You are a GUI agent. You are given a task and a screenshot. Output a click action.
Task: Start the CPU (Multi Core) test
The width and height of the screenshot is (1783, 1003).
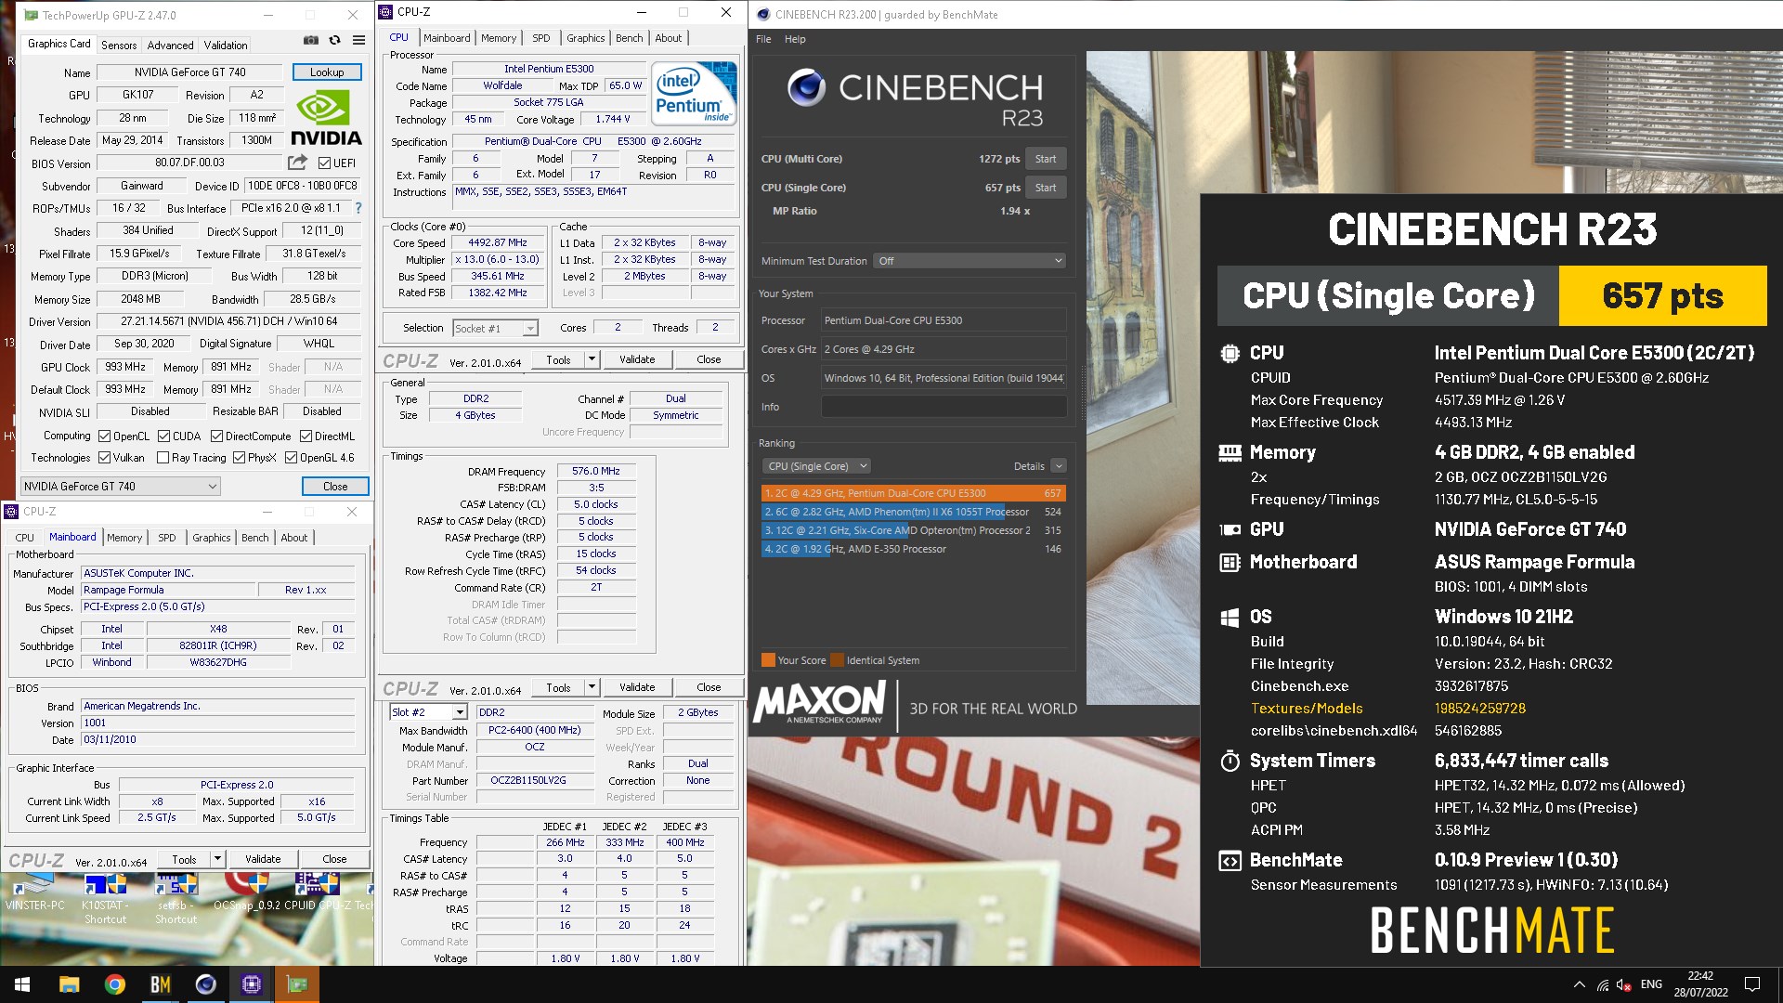1046,159
